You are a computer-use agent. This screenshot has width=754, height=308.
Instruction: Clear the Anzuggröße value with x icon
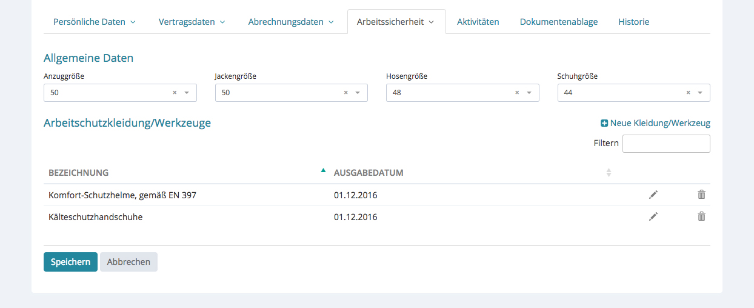[x=175, y=93]
